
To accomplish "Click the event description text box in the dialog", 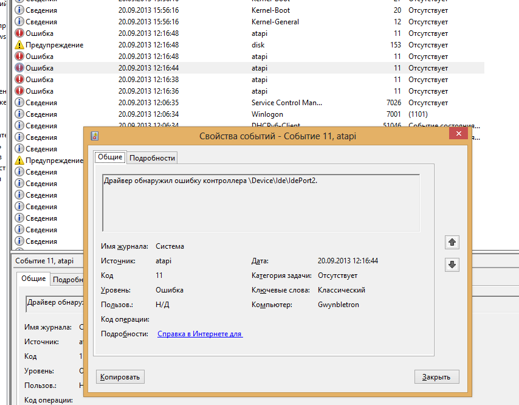I will coord(261,203).
